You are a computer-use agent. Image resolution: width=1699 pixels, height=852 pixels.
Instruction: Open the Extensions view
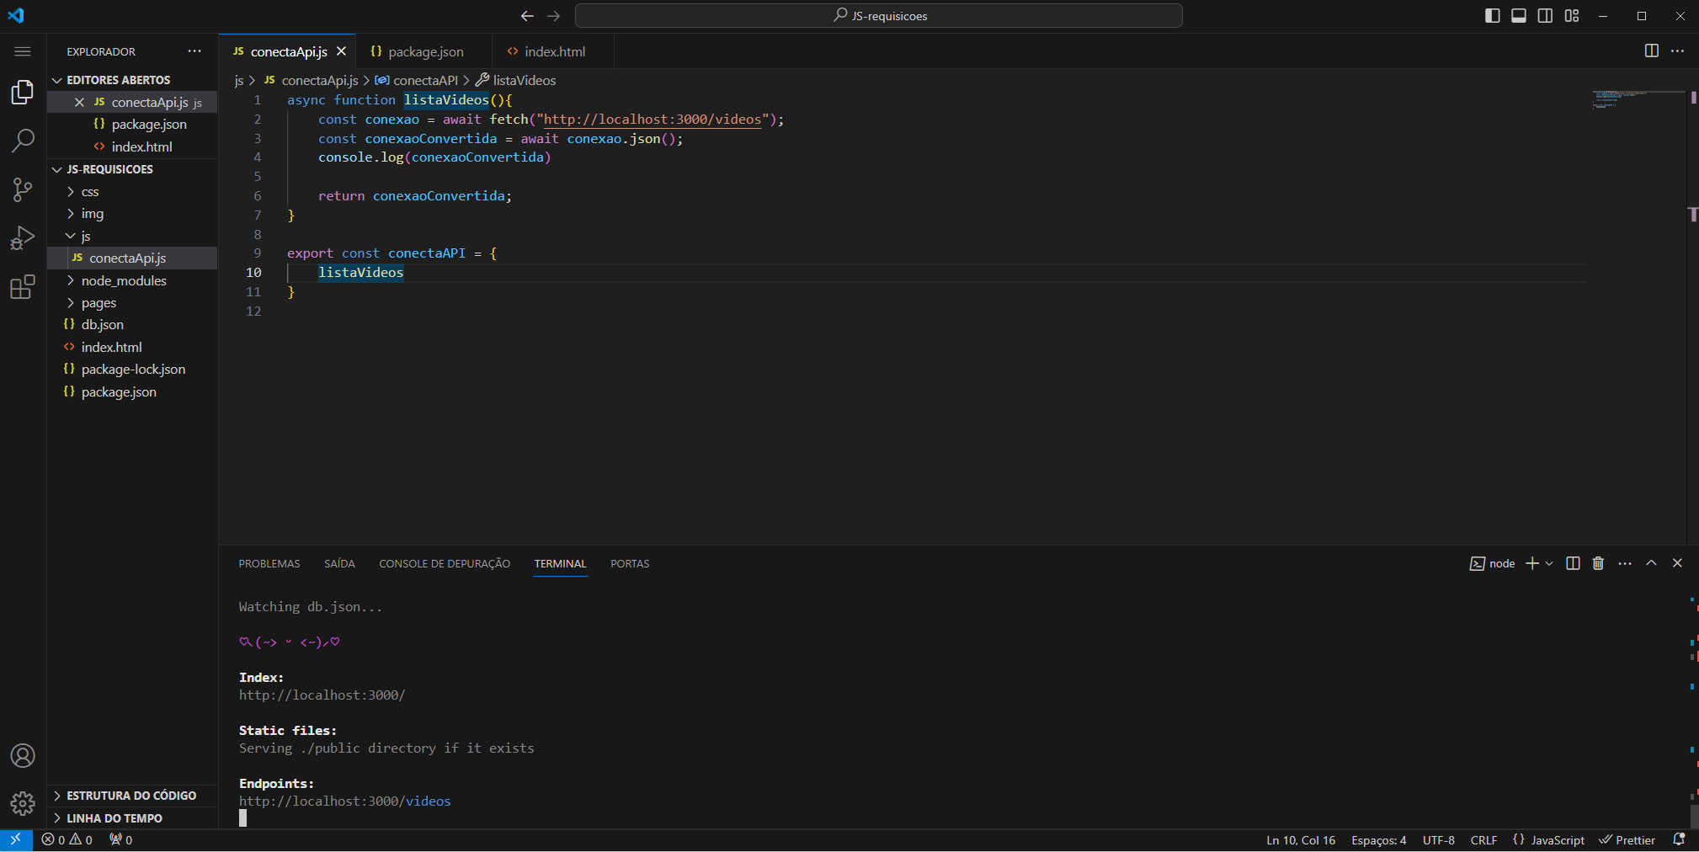coord(23,287)
